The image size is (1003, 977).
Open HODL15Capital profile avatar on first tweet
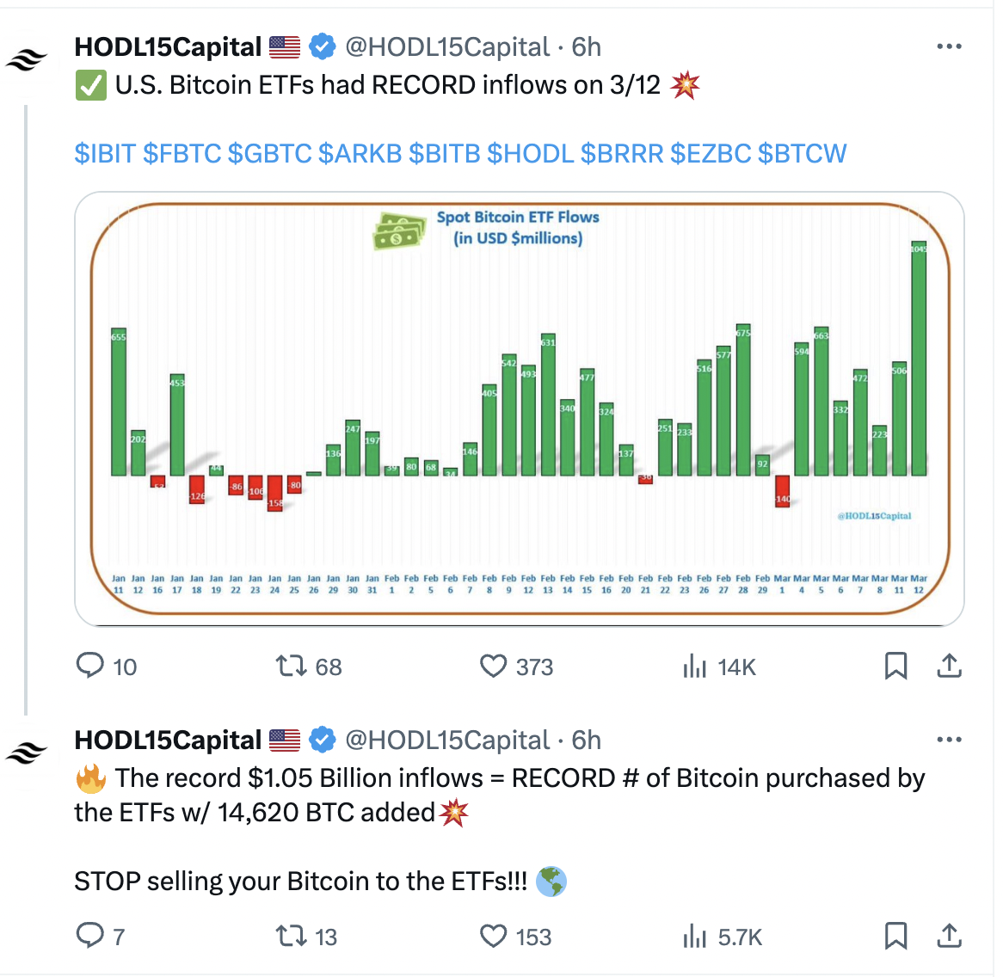[26, 60]
